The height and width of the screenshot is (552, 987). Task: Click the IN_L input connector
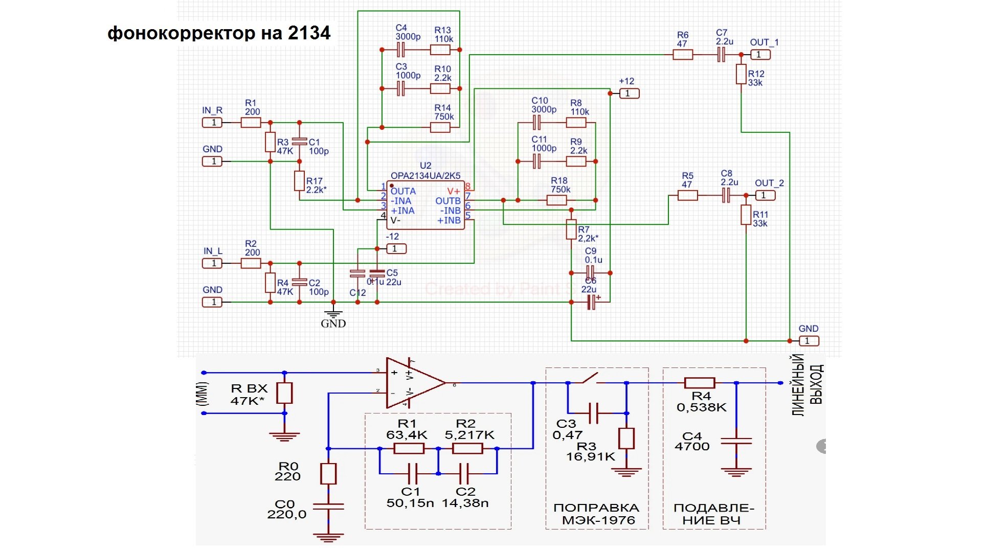[x=212, y=263]
